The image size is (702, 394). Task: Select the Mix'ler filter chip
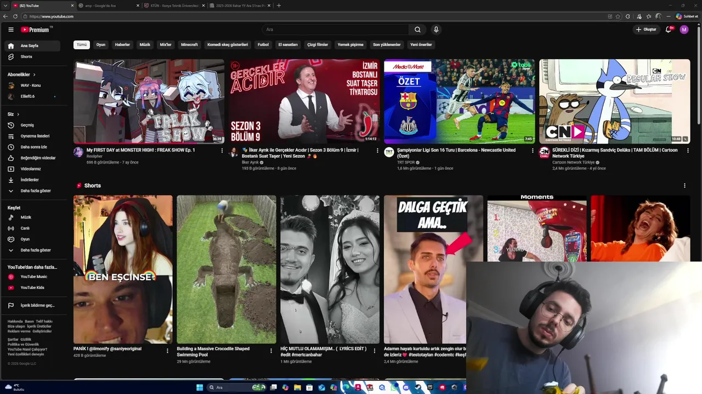click(x=166, y=45)
